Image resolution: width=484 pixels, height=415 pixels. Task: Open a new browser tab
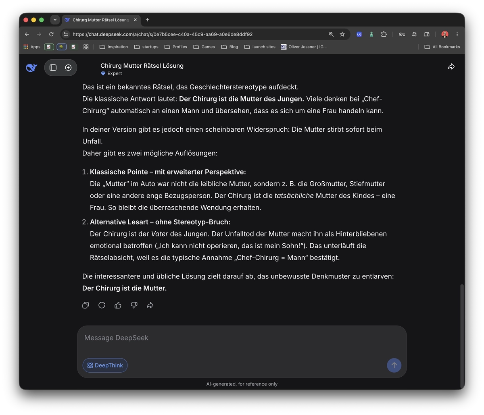(x=148, y=20)
